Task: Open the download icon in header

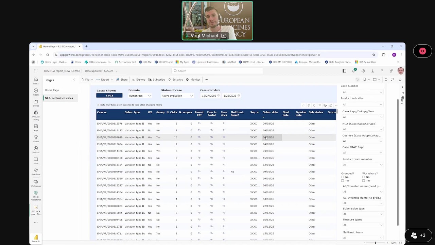Action: (x=372, y=71)
